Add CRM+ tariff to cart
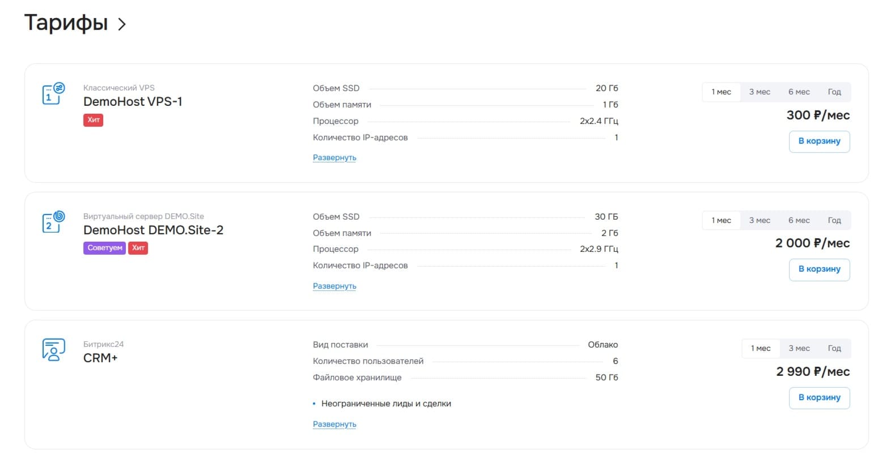 [x=819, y=398]
